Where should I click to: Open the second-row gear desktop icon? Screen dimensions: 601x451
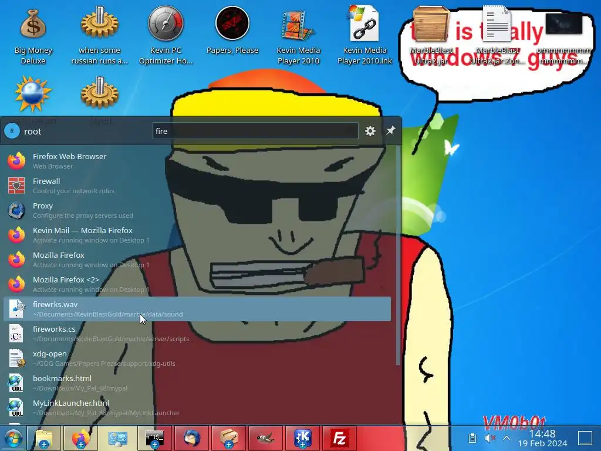(x=99, y=93)
